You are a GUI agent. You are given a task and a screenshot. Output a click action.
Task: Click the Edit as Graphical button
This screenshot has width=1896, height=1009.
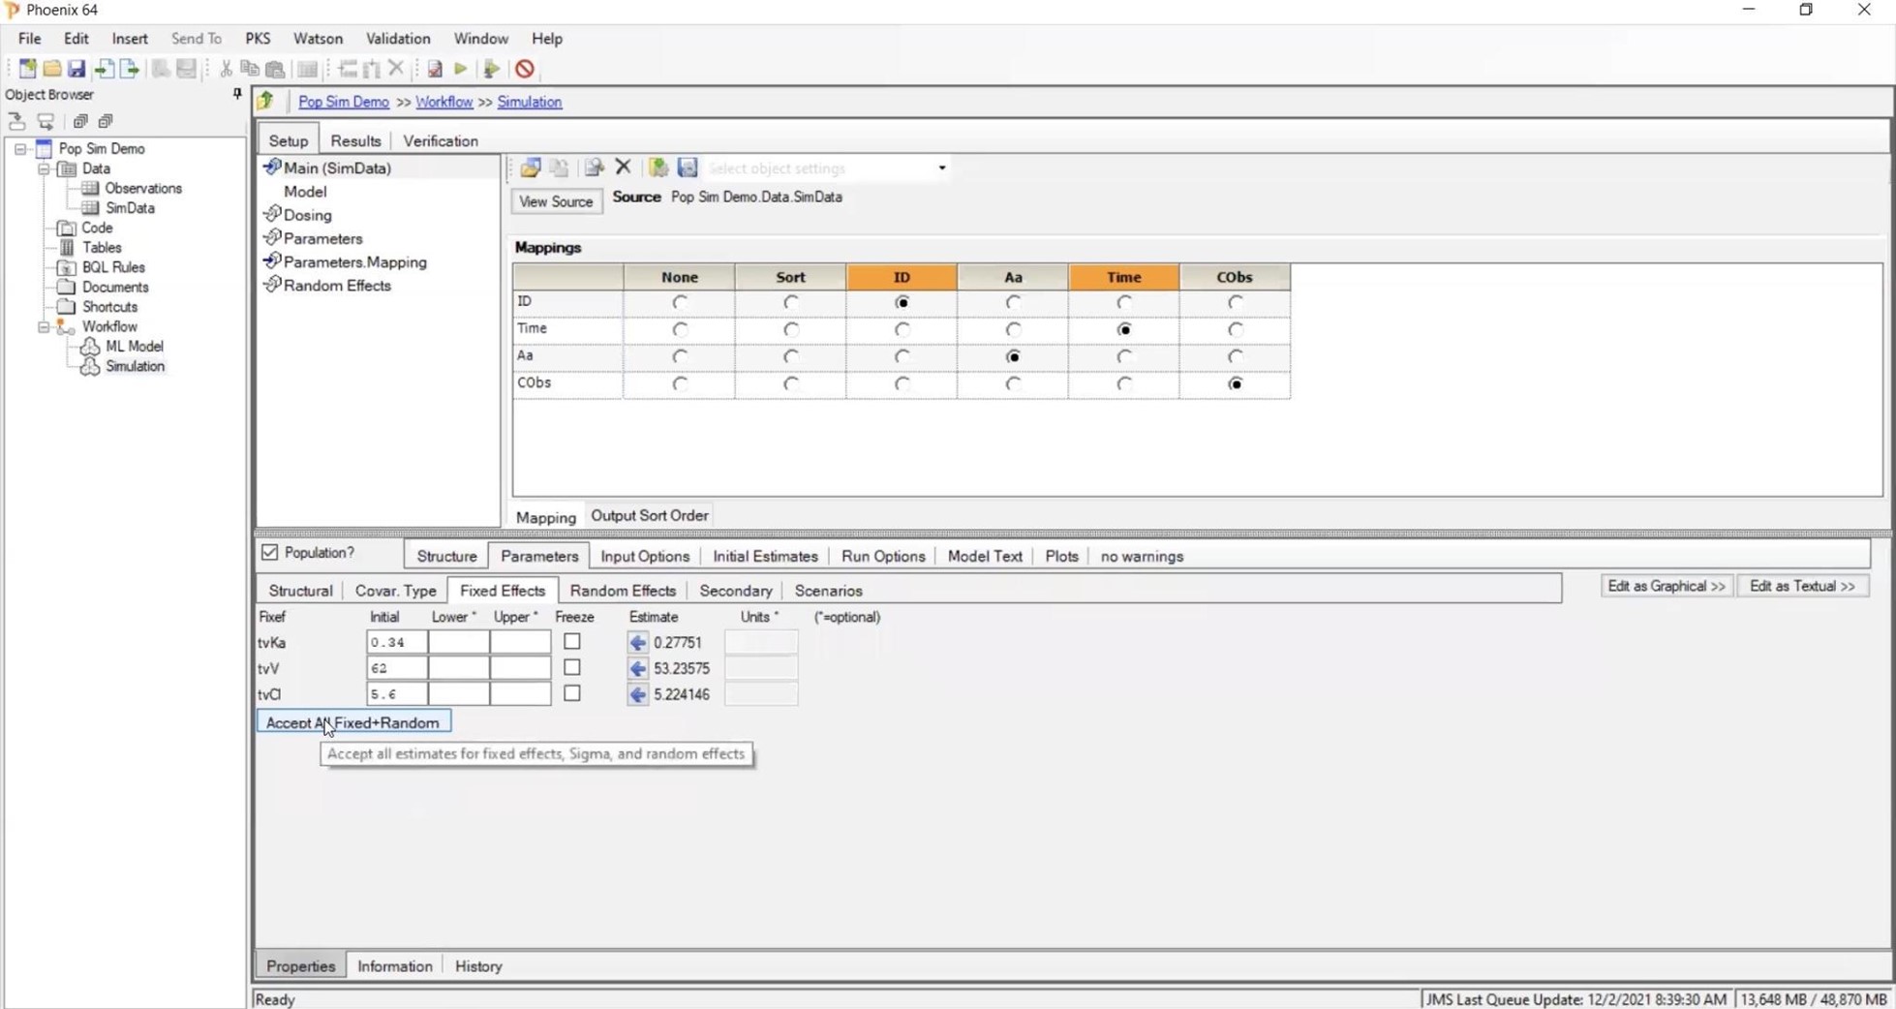pyautogui.click(x=1665, y=586)
